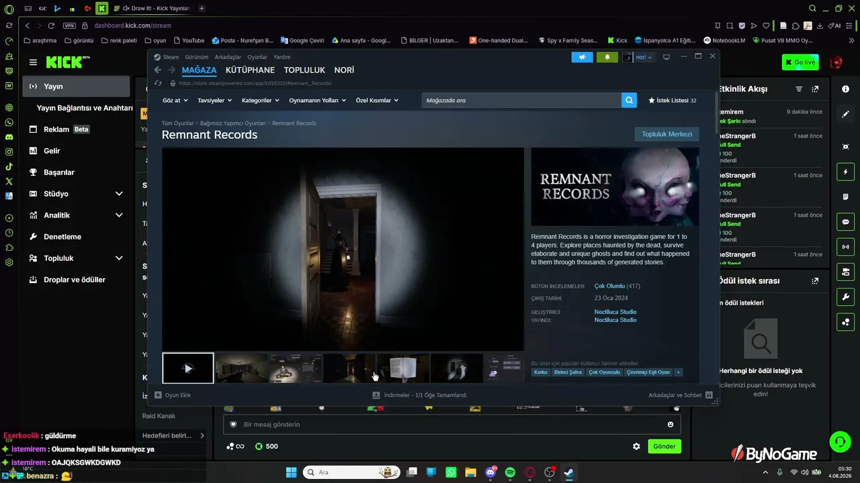The height and width of the screenshot is (483, 860).
Task: Pop out the Etkinlik Akışı panel
Action: click(816, 89)
